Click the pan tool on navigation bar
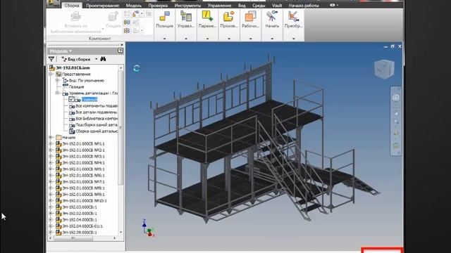The height and width of the screenshot is (253, 451). tap(396, 114)
